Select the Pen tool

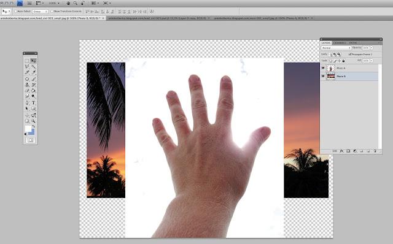tap(27, 102)
